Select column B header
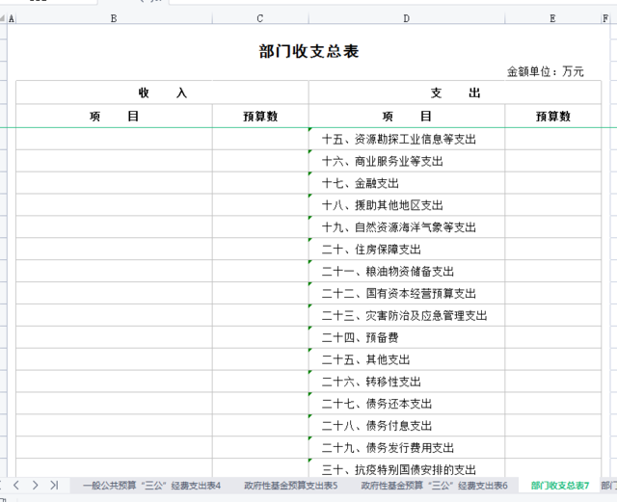The width and height of the screenshot is (617, 502). (114, 18)
